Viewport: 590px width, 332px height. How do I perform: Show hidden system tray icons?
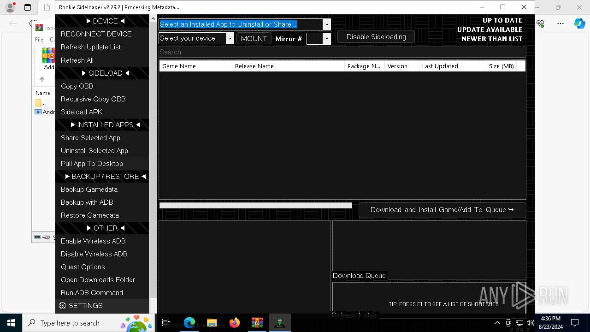(497, 323)
